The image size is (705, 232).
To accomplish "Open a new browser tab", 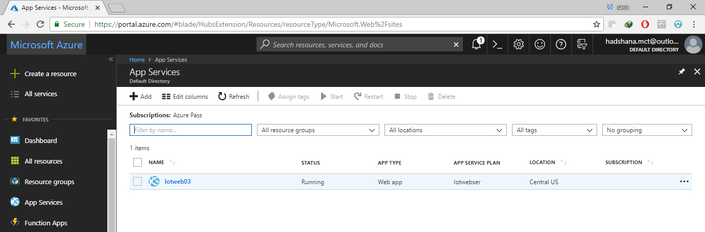I will coord(117,8).
